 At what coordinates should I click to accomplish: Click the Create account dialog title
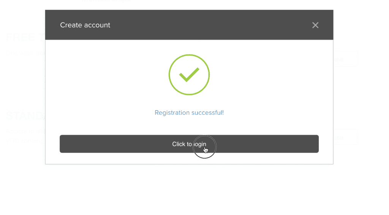pyautogui.click(x=85, y=25)
